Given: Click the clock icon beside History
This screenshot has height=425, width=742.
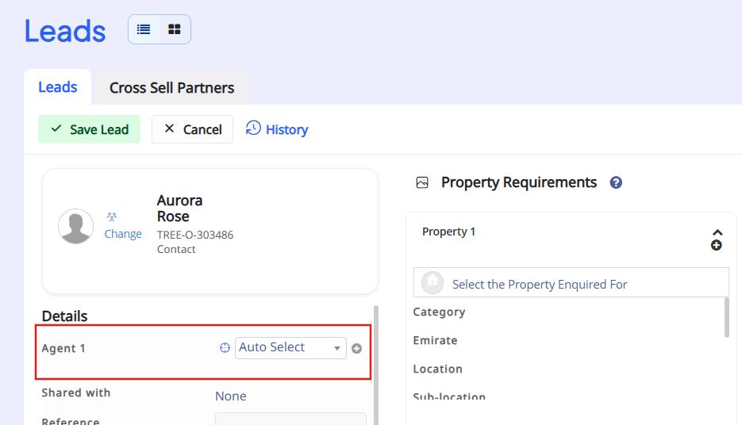Looking at the screenshot, I should [253, 128].
